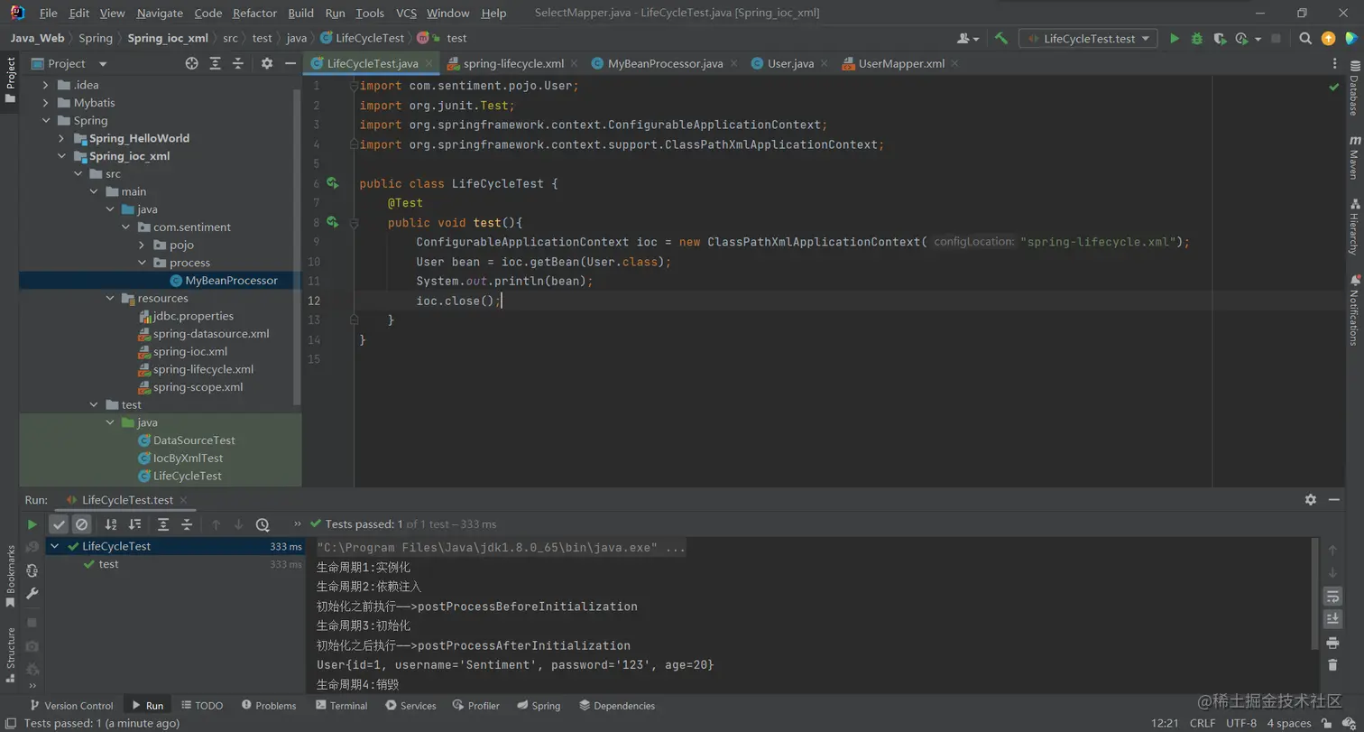This screenshot has height=732, width=1364.
Task: Click the CRLF line separator in status bar
Action: [x=1203, y=723]
